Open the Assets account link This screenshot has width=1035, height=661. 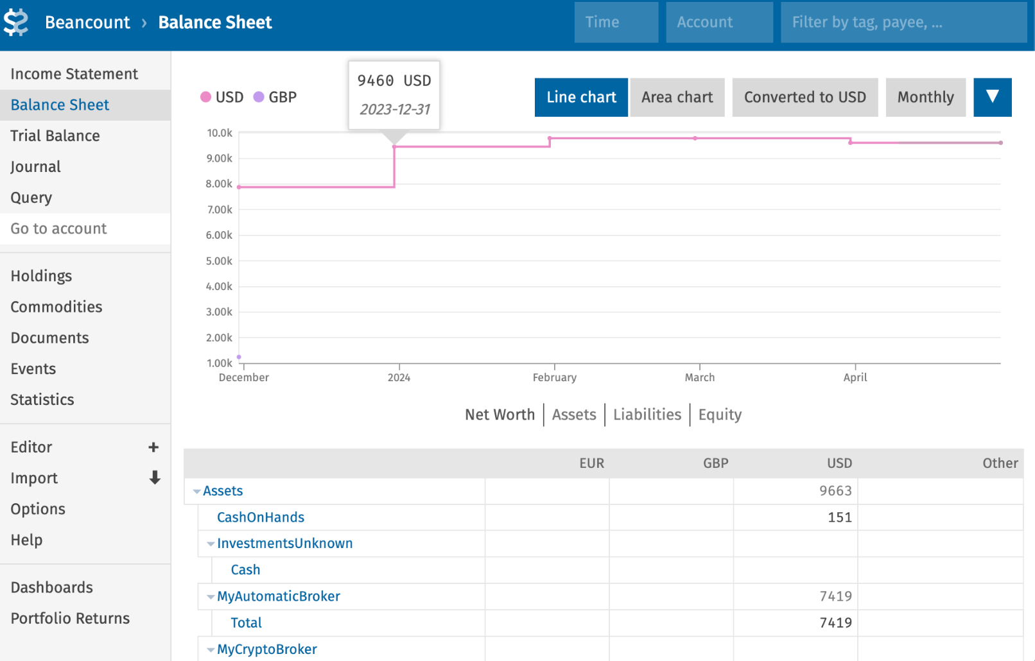[223, 491]
